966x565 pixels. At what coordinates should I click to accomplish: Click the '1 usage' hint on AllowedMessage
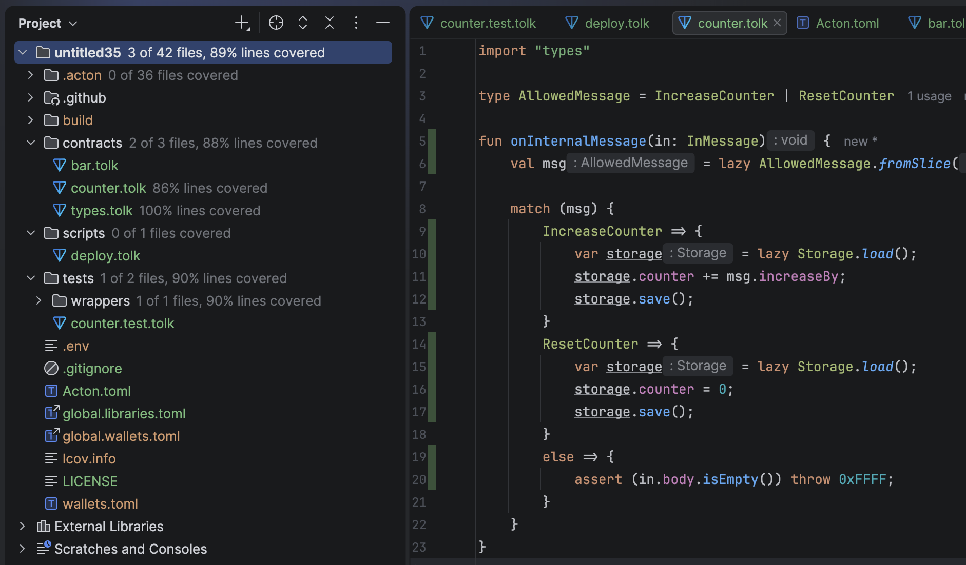(x=929, y=96)
